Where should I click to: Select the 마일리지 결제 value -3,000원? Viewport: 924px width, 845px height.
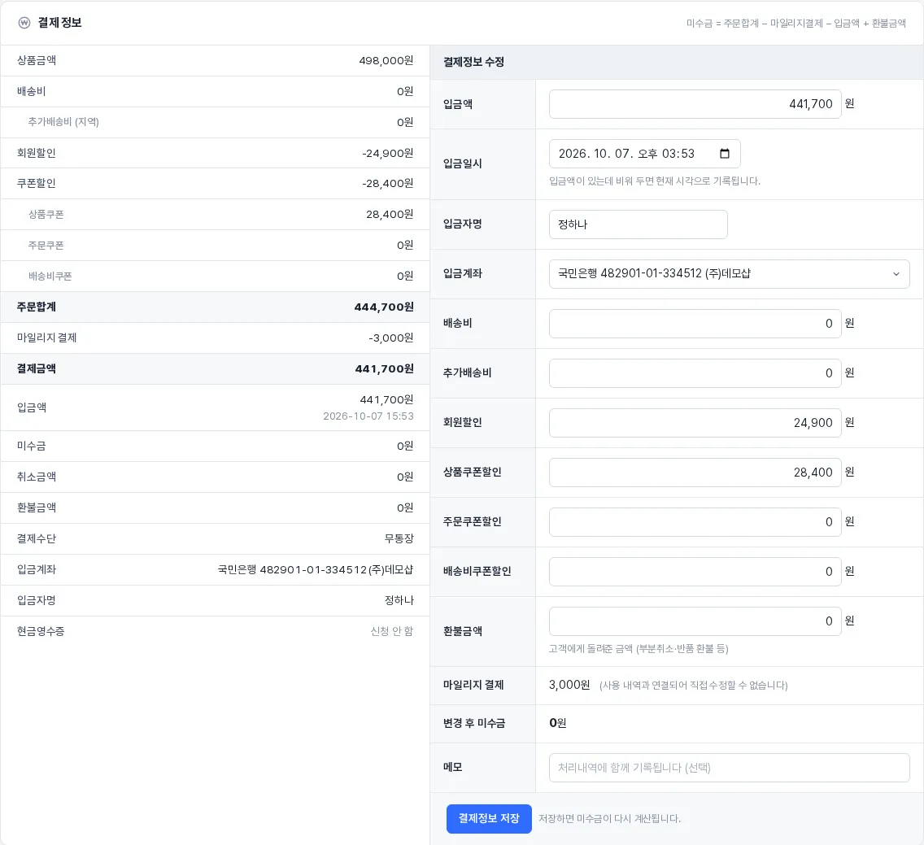point(390,338)
